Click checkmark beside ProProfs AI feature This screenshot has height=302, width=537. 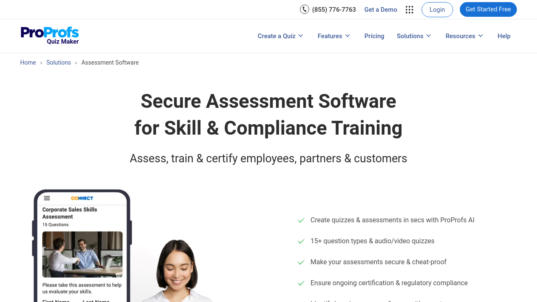pyautogui.click(x=301, y=220)
